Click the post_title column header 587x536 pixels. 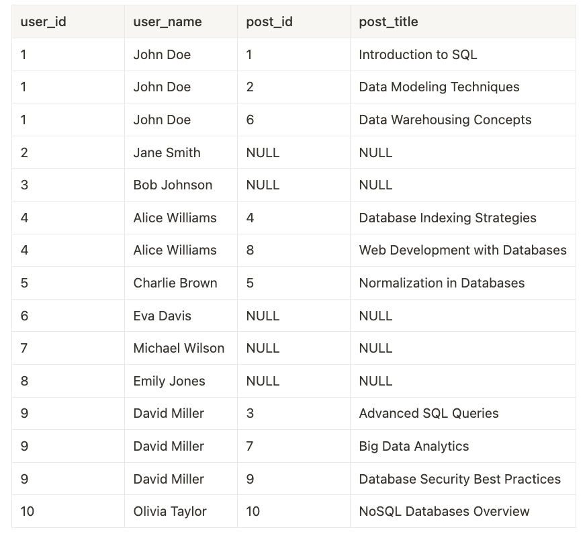[388, 21]
